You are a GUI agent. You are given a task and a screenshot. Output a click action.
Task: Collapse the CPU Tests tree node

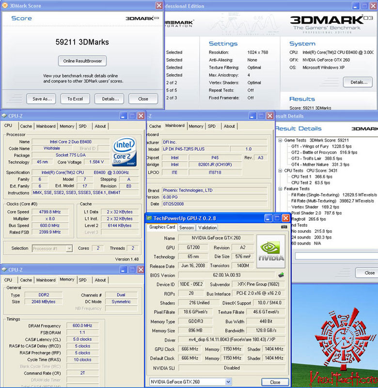280,171
